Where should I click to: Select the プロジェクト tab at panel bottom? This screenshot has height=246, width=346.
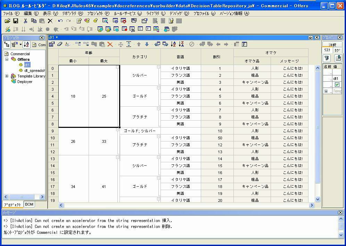click(13, 205)
